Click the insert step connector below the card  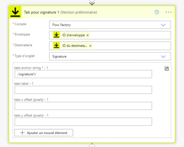coord(92,146)
